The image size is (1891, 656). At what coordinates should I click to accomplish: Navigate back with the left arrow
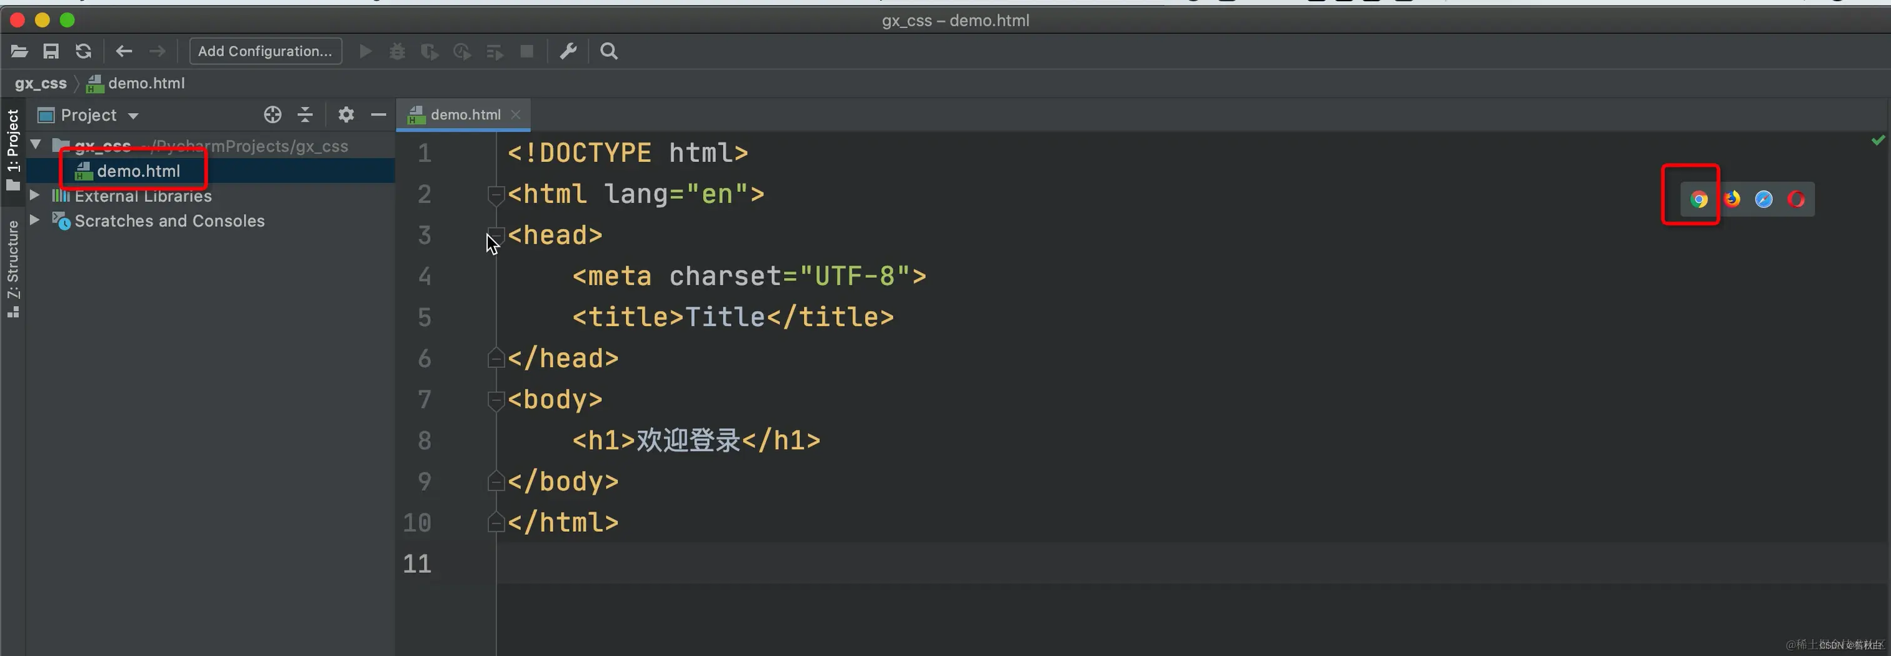point(124,51)
